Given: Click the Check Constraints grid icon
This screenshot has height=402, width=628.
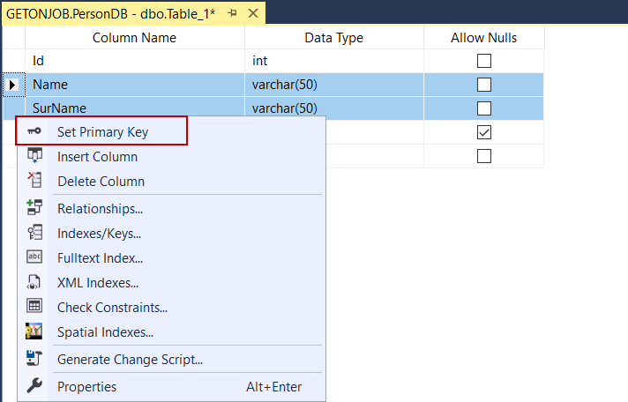Looking at the screenshot, I should [x=34, y=308].
